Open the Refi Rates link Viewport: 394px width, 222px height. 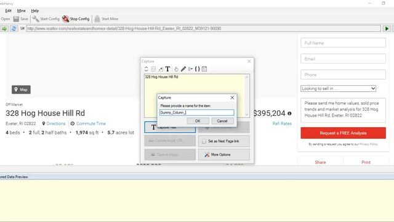[282, 123]
